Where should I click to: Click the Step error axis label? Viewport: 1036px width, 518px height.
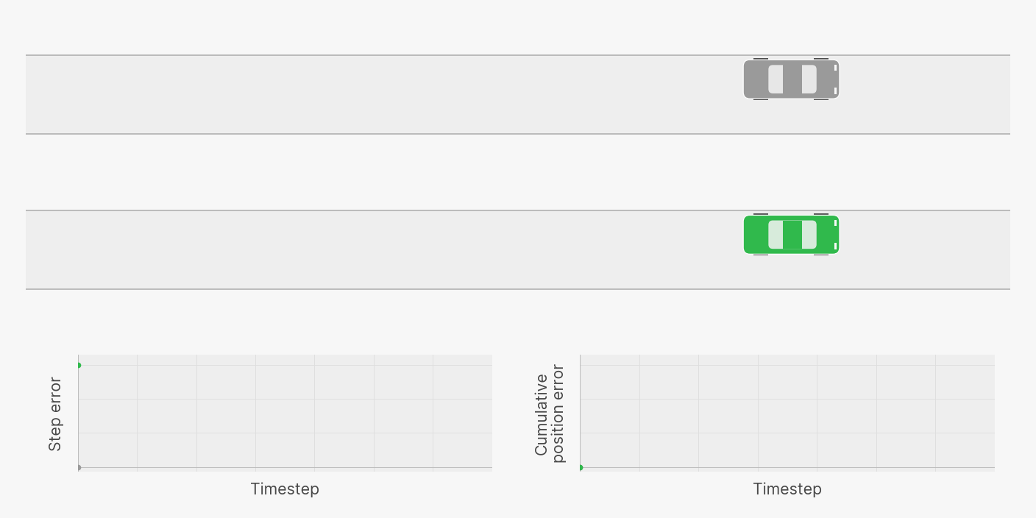[55, 414]
